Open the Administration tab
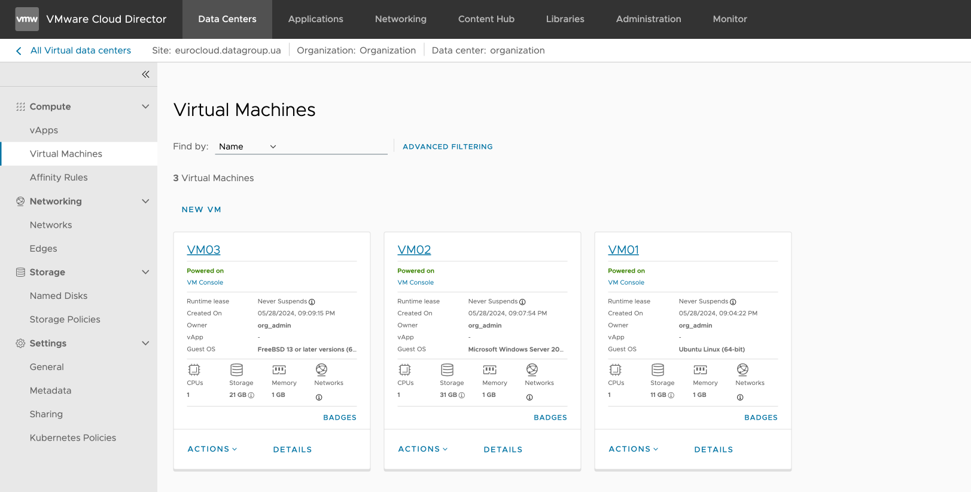This screenshot has width=971, height=492. click(649, 19)
